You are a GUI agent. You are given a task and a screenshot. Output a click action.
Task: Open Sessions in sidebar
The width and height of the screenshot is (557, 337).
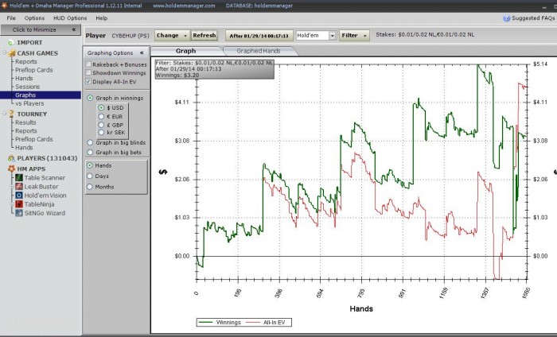tap(27, 87)
